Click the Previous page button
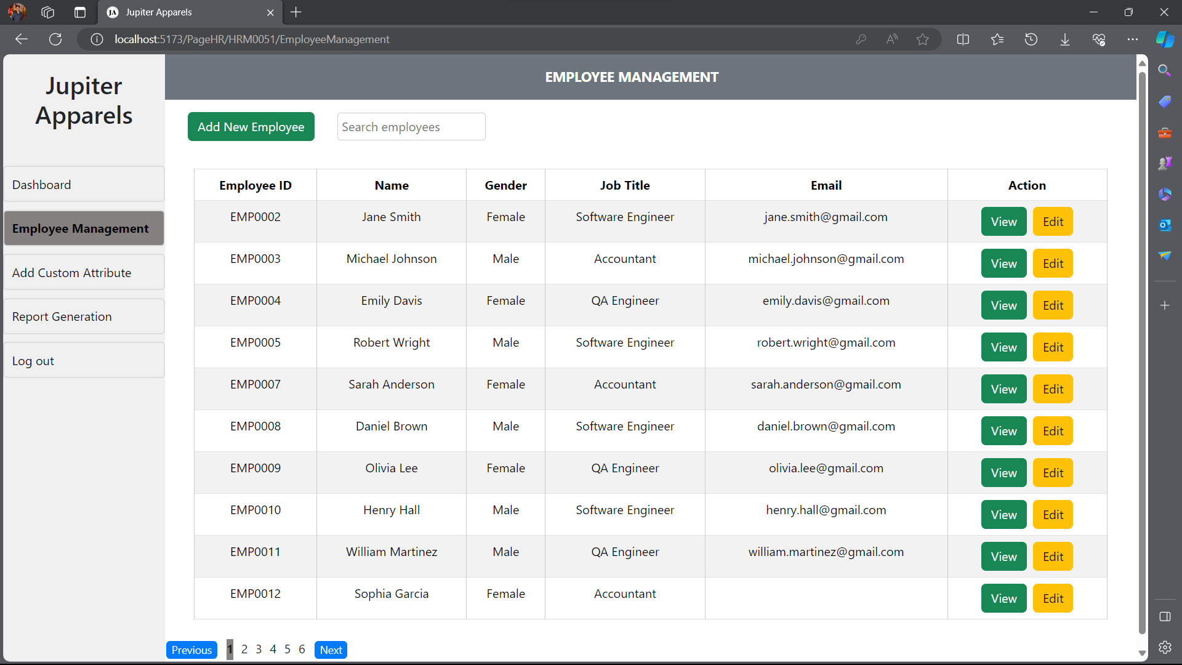 click(191, 650)
